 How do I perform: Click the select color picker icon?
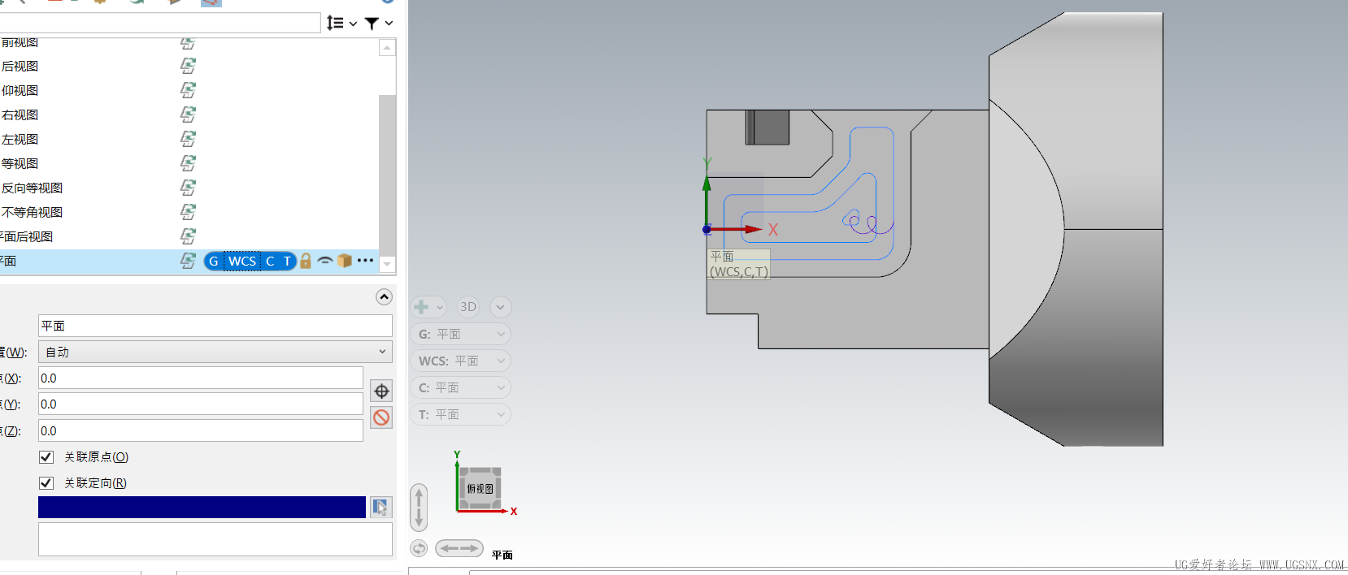380,507
